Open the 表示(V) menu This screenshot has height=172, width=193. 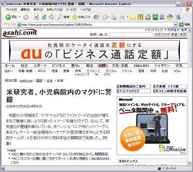38,10
